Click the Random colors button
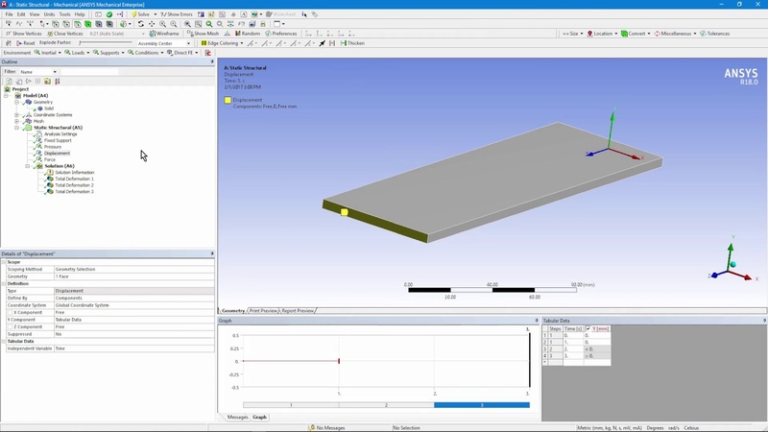 click(x=248, y=34)
